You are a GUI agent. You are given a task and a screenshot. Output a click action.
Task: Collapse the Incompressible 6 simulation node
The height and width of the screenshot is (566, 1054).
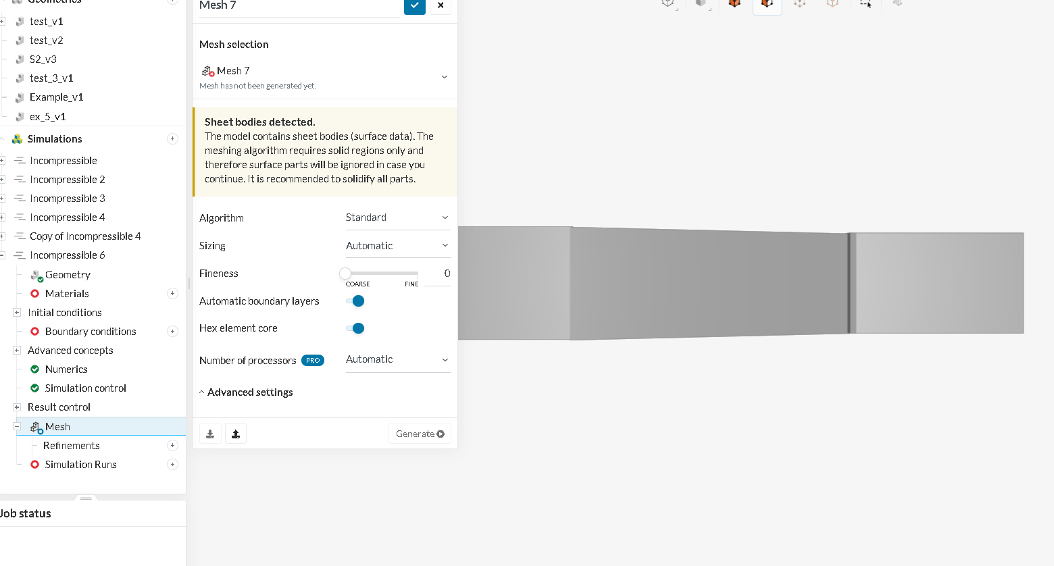(x=2, y=255)
